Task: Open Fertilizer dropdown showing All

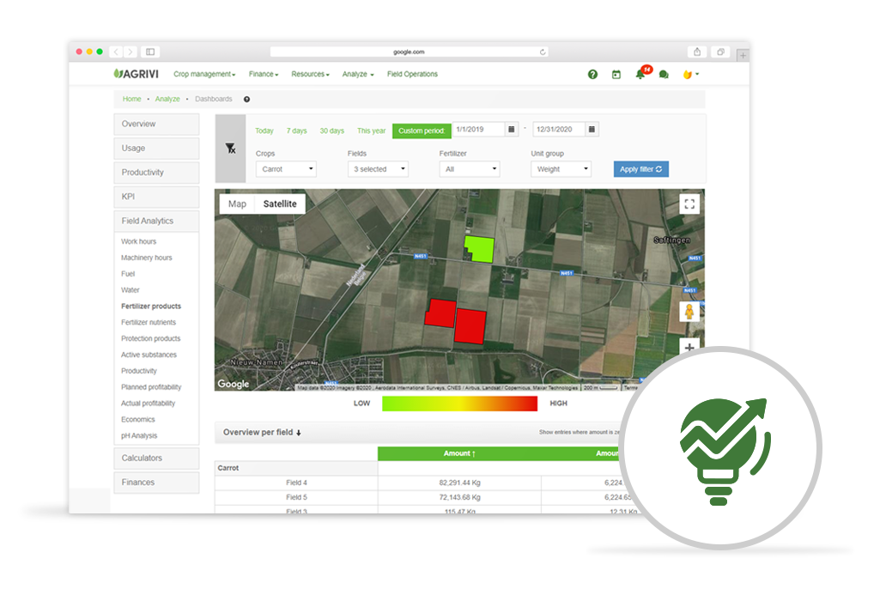Action: tap(470, 169)
